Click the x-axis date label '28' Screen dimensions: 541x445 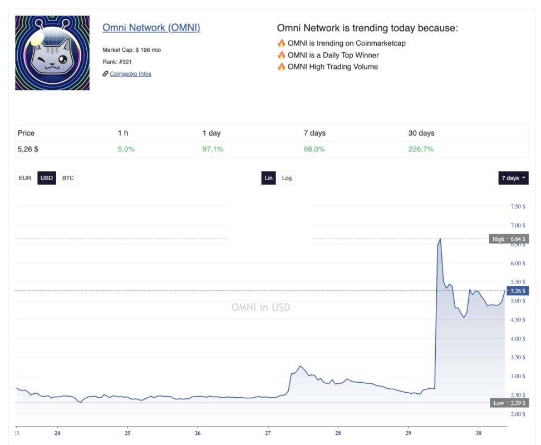pos(338,433)
